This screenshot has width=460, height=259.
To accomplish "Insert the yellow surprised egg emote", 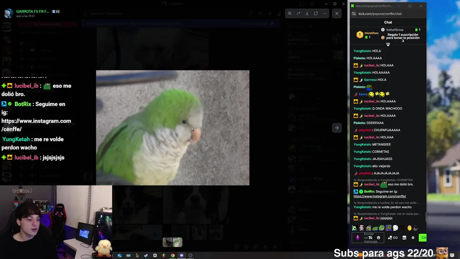I will click(409, 228).
